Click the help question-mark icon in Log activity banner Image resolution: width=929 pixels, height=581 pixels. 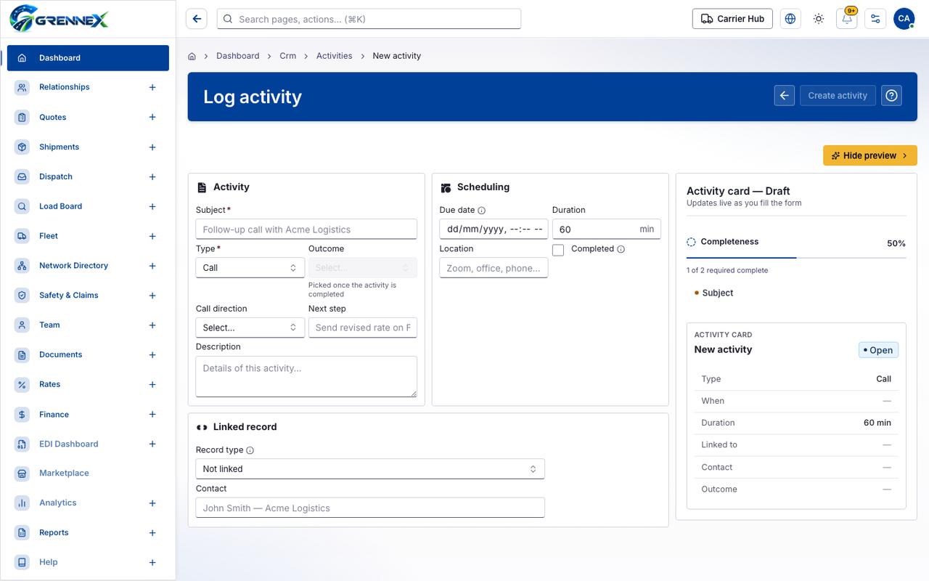pos(892,95)
